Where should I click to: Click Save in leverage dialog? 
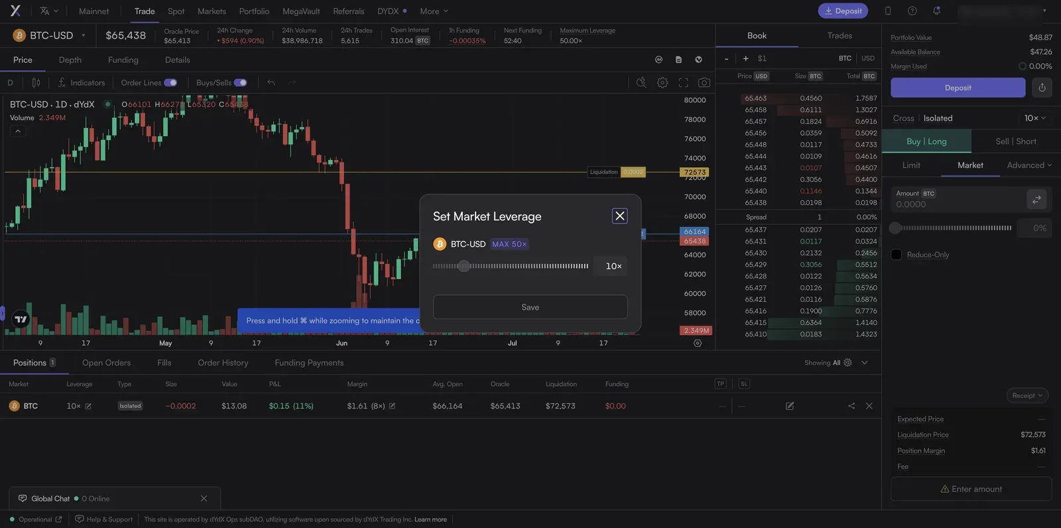[x=530, y=307]
